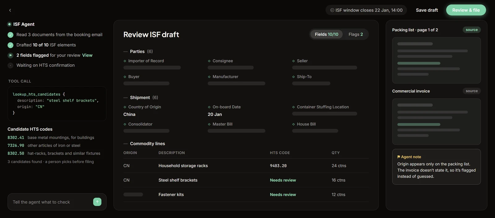The height and width of the screenshot is (218, 495).
Task: Click the HTS CODE column header
Action: 280,153
